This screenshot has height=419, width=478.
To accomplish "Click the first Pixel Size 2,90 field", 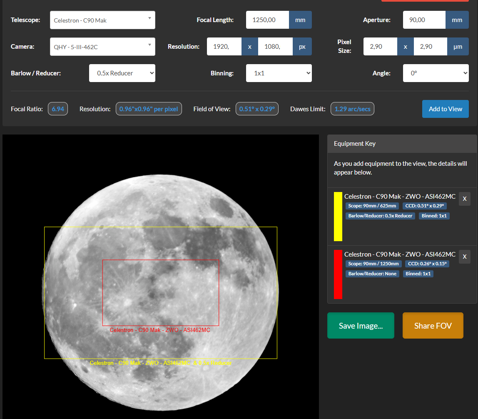I will pos(380,46).
